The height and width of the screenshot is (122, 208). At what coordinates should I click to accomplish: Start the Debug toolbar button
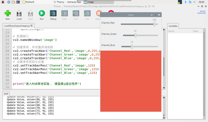(x=53, y=14)
